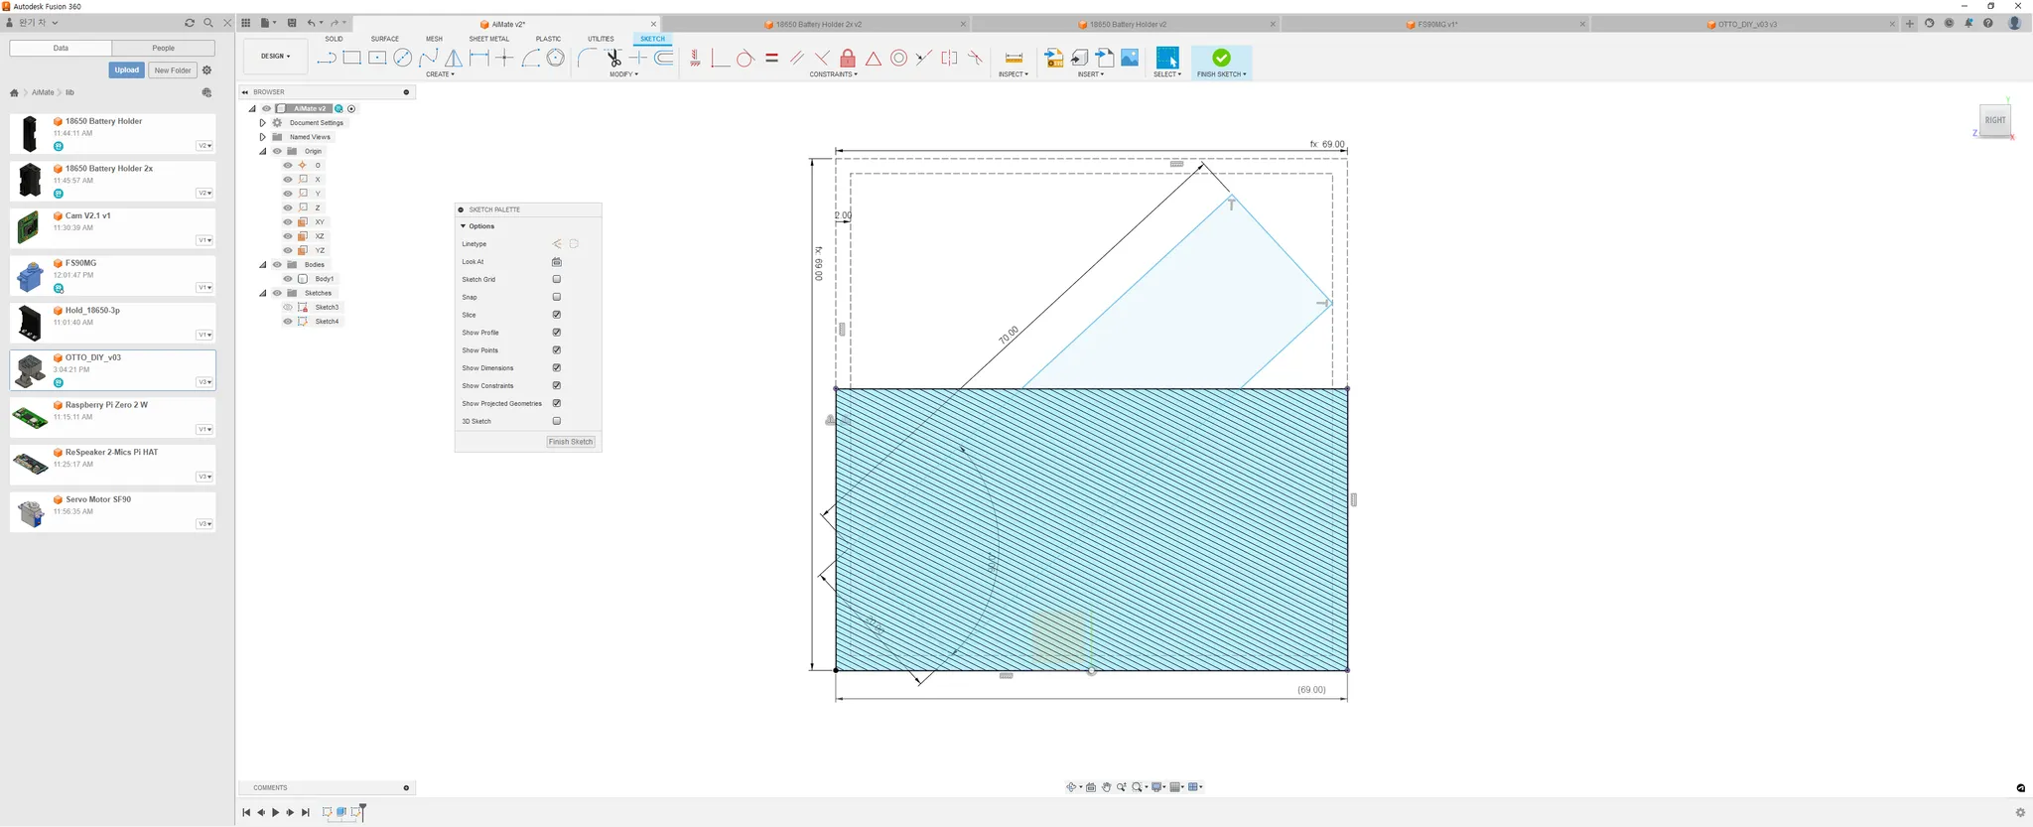Click the Look At icon in Sketch Palette
This screenshot has width=2033, height=827.
coord(556,262)
